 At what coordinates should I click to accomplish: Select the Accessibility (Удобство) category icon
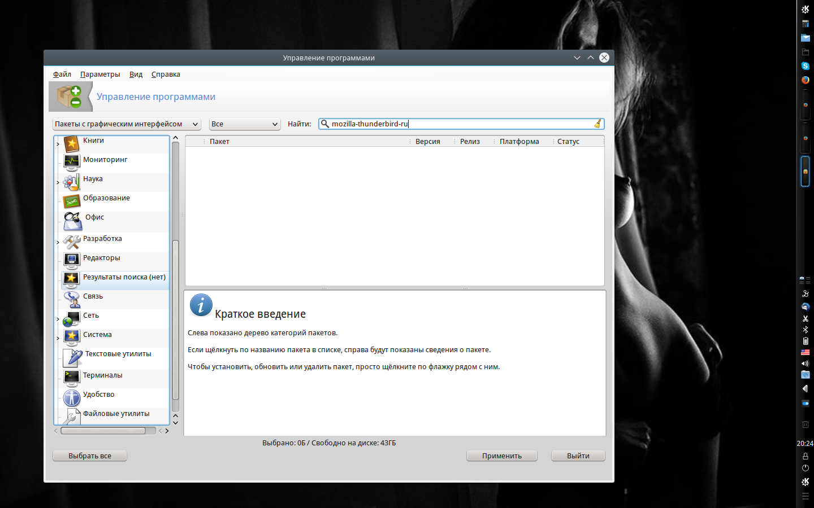pos(72,398)
